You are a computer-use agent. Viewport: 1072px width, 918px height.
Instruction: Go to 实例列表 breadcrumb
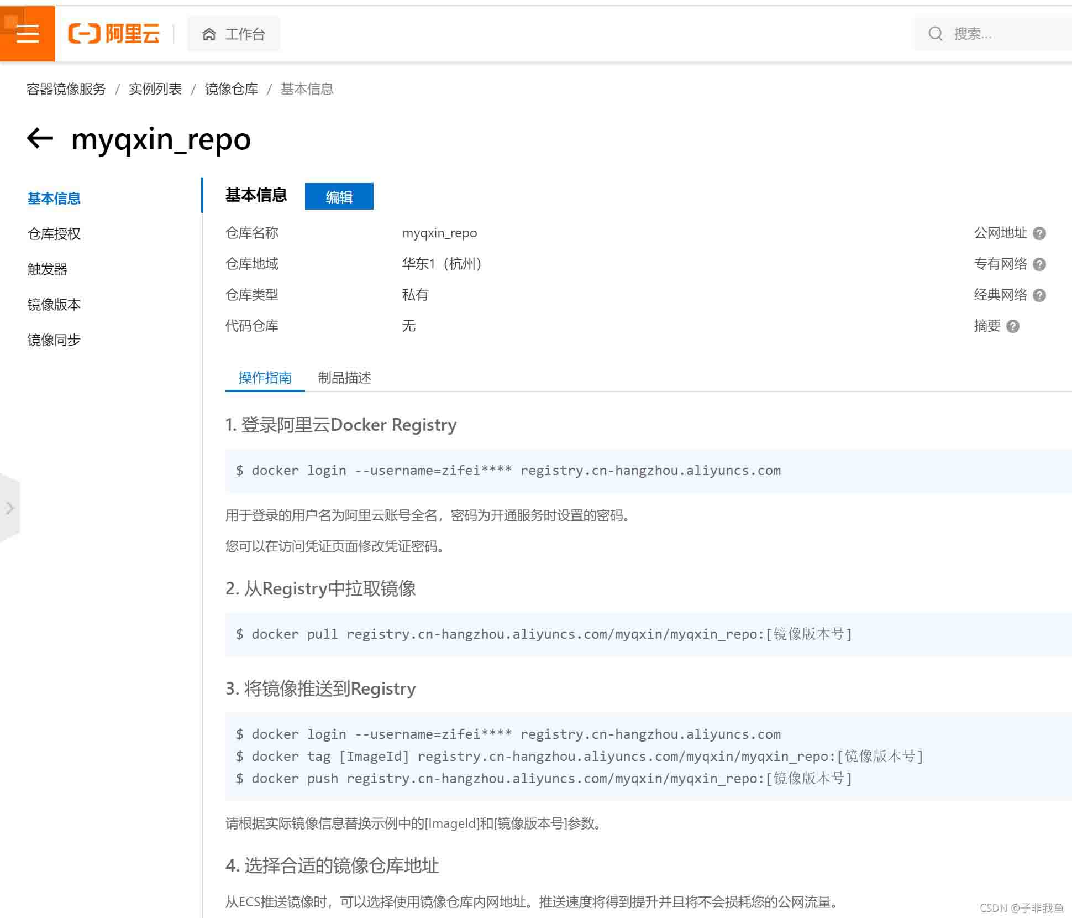155,89
